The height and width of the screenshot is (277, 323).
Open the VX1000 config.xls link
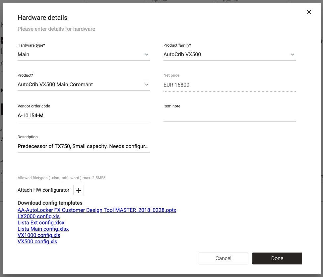[39, 235]
